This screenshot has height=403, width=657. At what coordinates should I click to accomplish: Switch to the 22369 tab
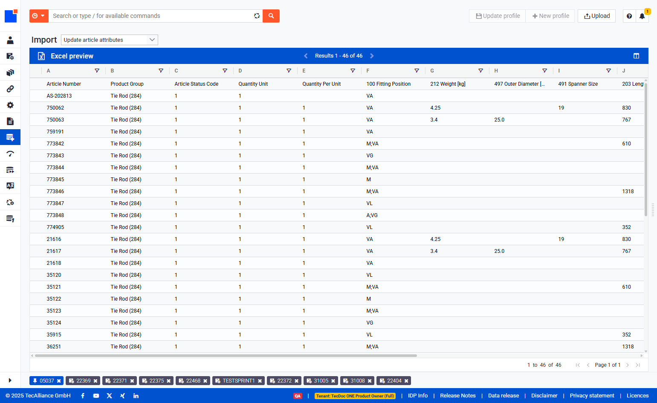pyautogui.click(x=83, y=381)
